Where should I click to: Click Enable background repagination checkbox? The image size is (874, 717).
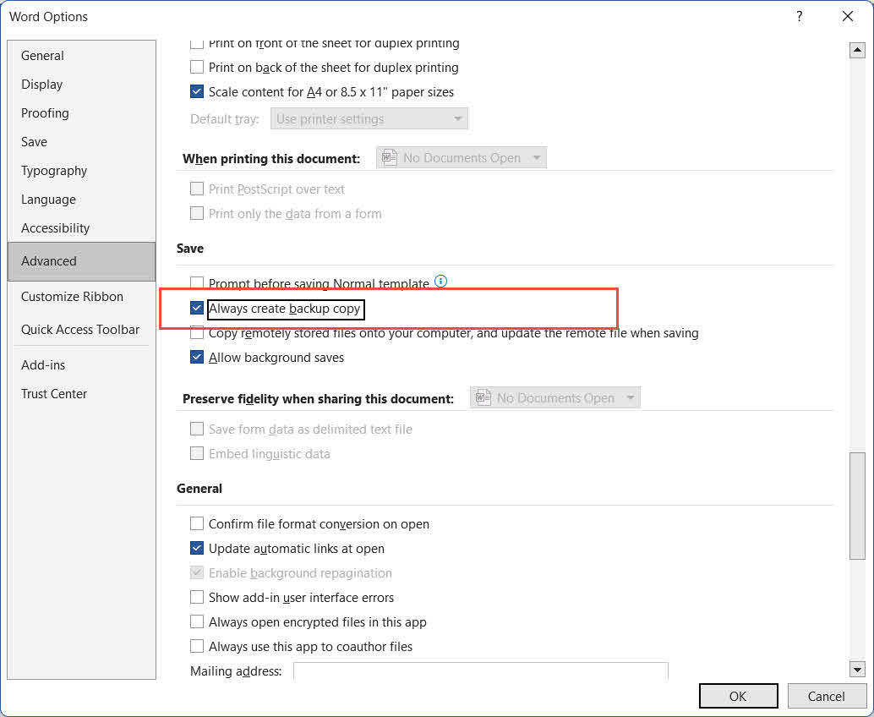197,573
